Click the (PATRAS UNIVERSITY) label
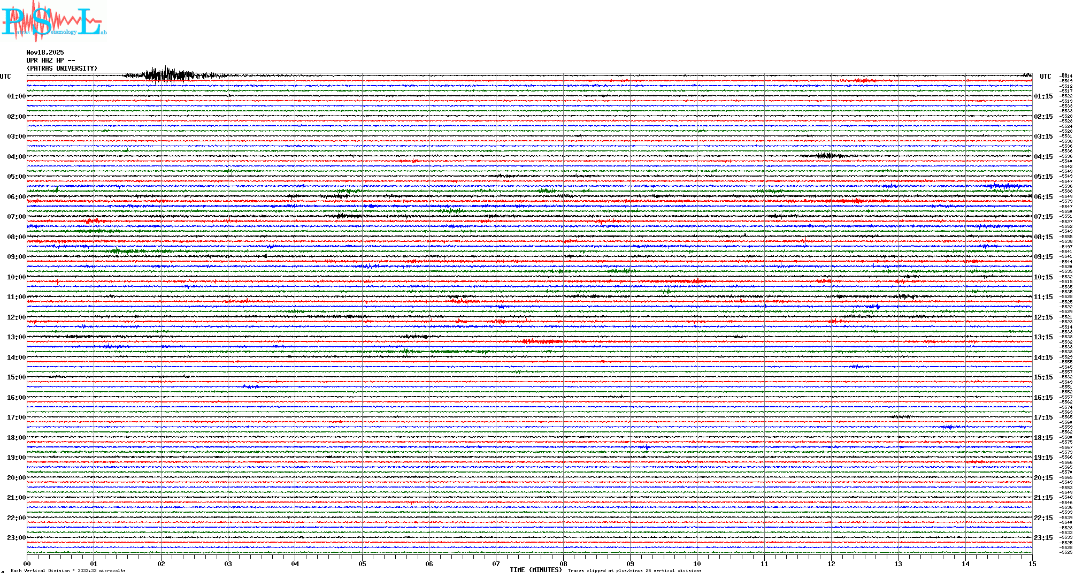Screen dimensions: 1075x578 tap(62, 69)
